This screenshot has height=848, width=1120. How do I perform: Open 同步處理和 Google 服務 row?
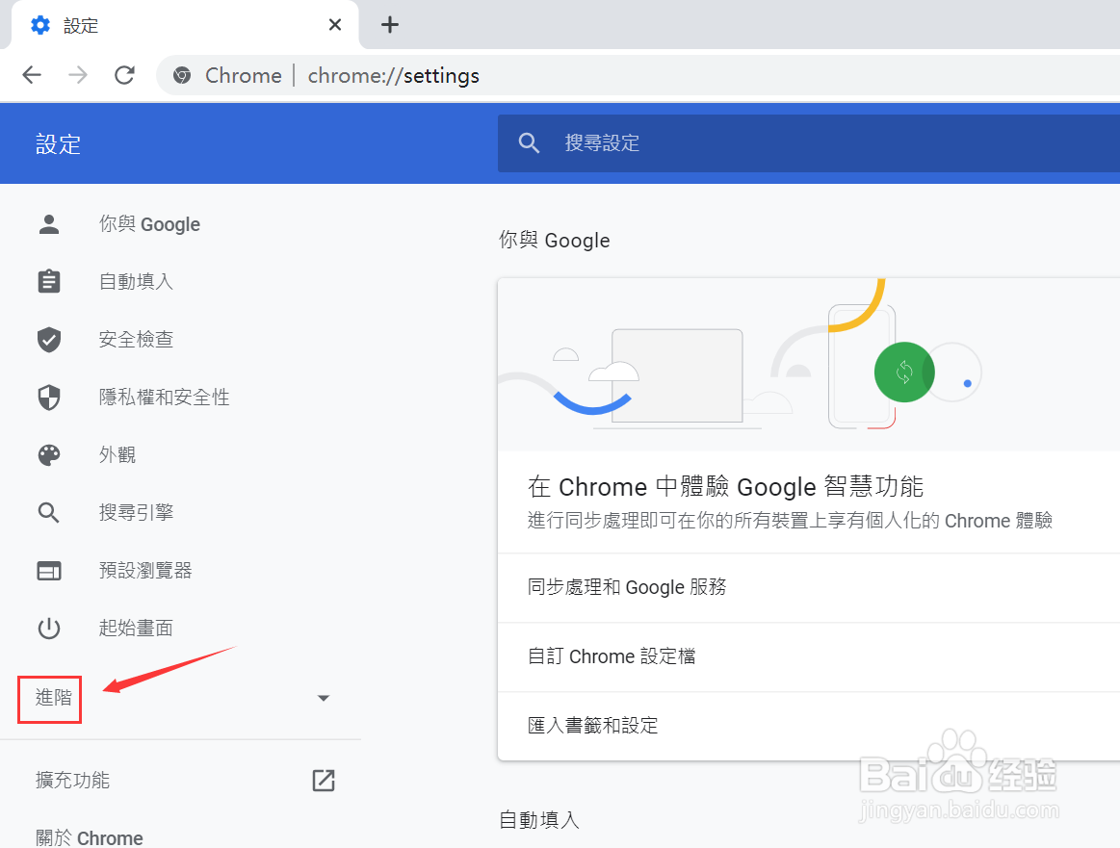(x=627, y=587)
